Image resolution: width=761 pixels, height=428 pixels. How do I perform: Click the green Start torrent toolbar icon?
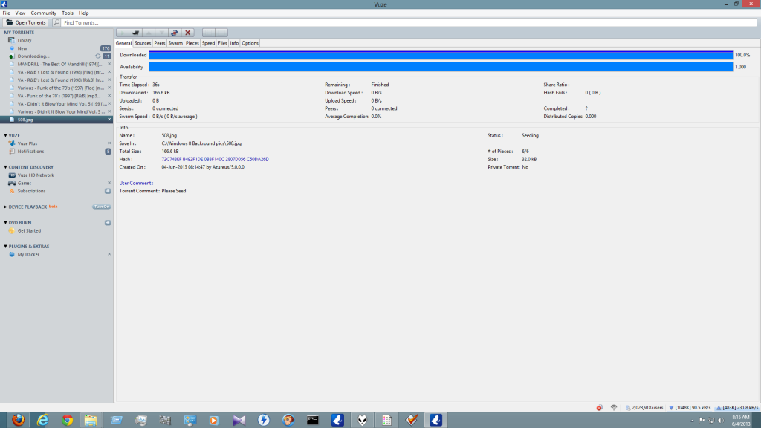(123, 33)
